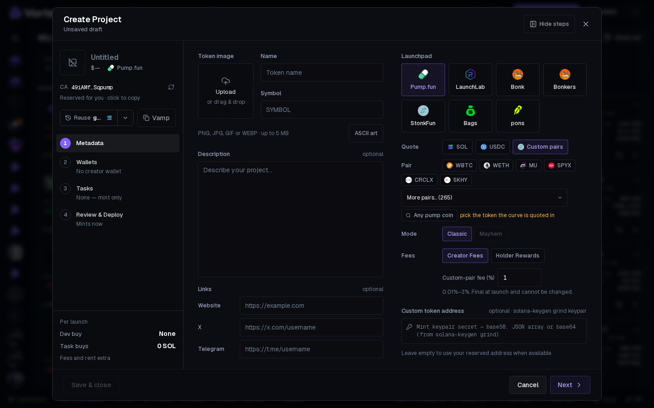Select Mayhem mode

pos(491,234)
